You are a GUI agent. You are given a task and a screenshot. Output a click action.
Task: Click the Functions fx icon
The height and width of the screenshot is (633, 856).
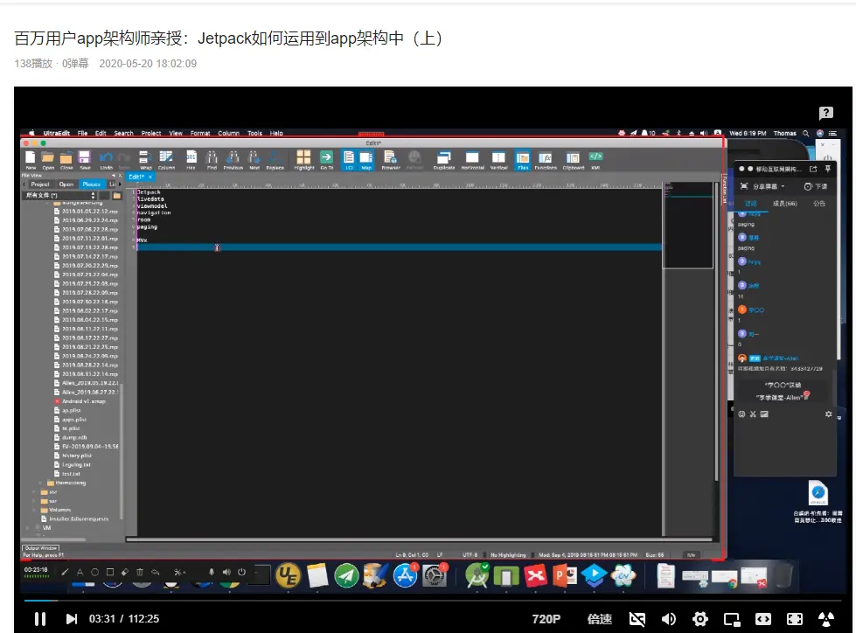coord(546,160)
